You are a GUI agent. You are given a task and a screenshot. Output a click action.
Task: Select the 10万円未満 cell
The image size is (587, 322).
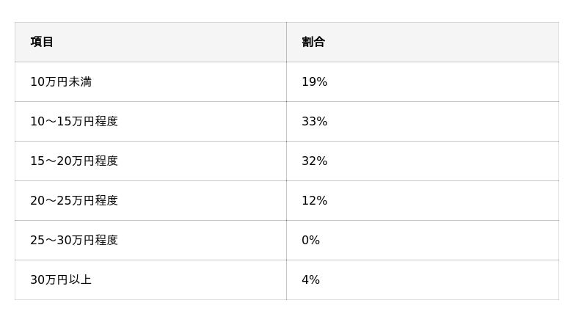150,81
